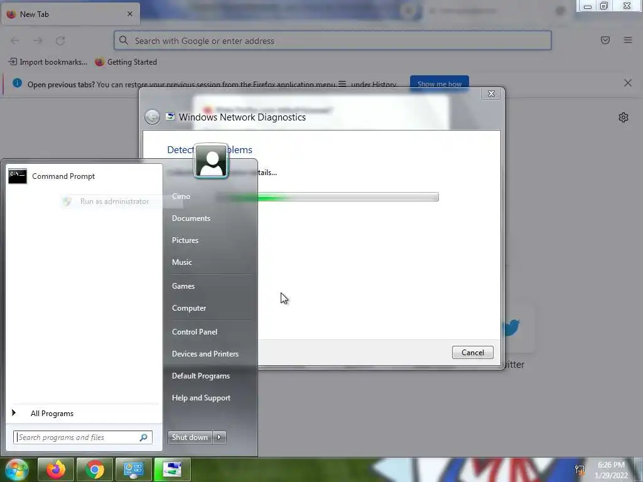Close the New Tab tab
The height and width of the screenshot is (482, 643).
pos(130,14)
